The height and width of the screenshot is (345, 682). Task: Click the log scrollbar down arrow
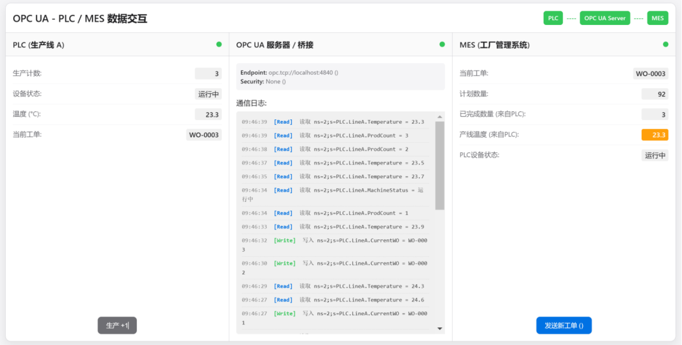[440, 329]
